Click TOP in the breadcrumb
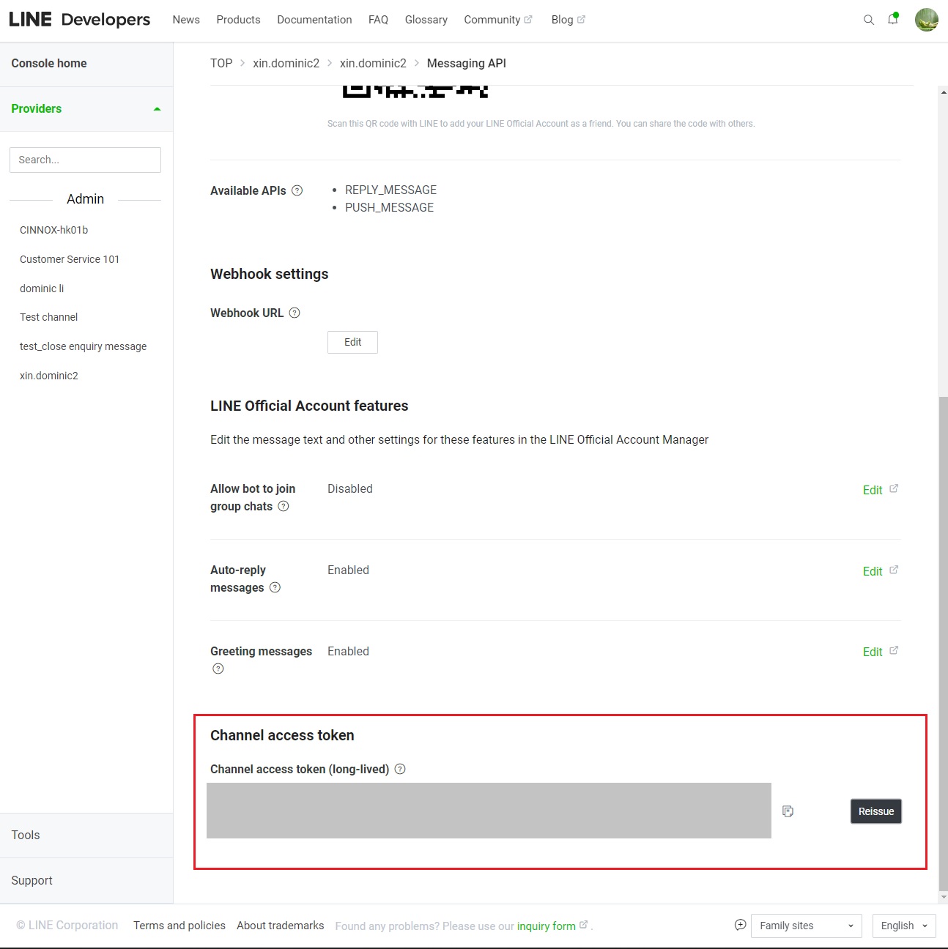Screen dimensions: 948x949 pos(221,64)
